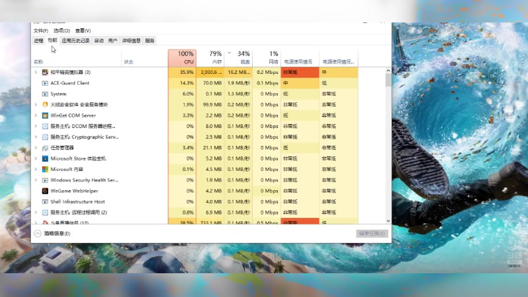Expand the 任务管理器 process row
Image resolution: width=528 pixels, height=297 pixels.
coord(36,148)
